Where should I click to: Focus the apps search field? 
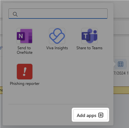coord(58,14)
